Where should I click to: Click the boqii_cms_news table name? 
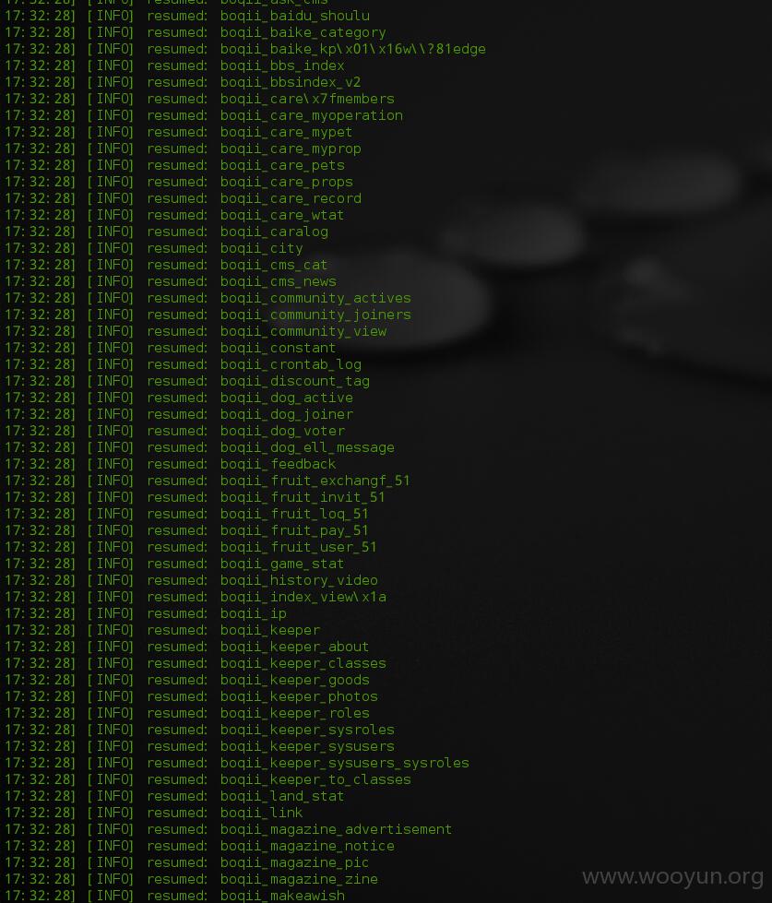(x=278, y=281)
